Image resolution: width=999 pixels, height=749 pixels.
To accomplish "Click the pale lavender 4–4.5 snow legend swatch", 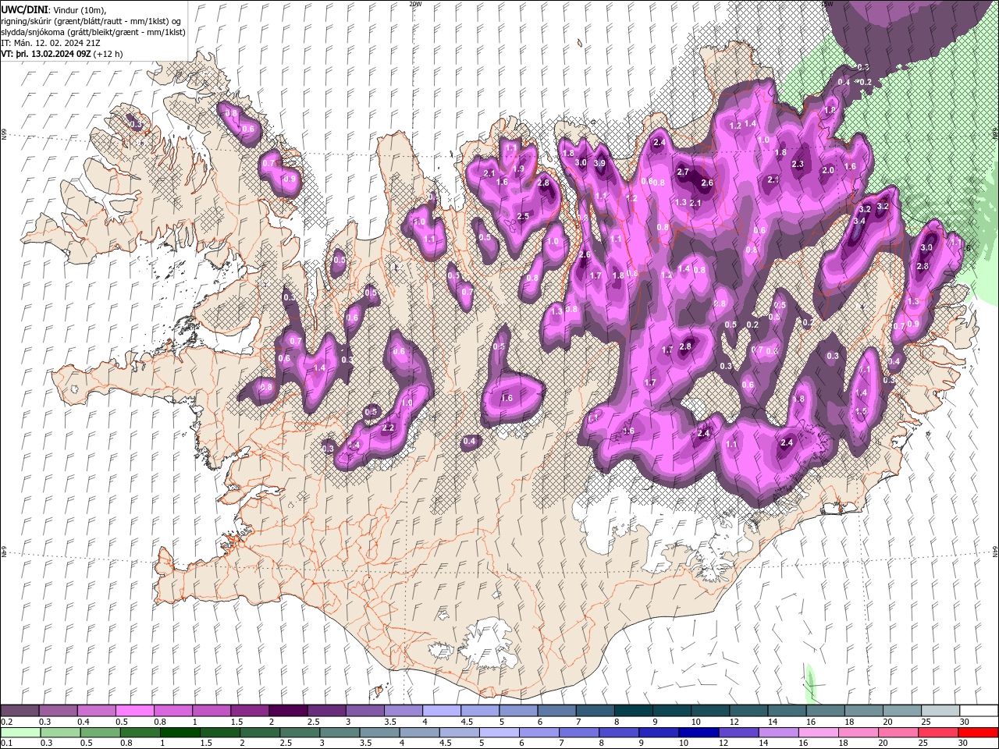I will click(x=441, y=711).
